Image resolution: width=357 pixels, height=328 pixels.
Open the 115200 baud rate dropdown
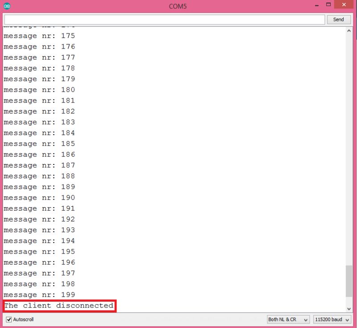point(331,319)
